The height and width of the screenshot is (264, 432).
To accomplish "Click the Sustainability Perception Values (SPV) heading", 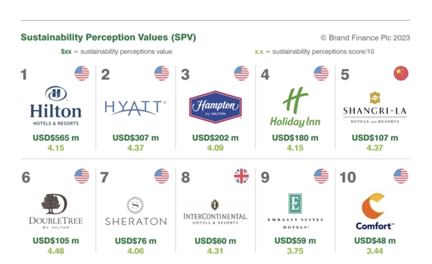I will (x=108, y=37).
